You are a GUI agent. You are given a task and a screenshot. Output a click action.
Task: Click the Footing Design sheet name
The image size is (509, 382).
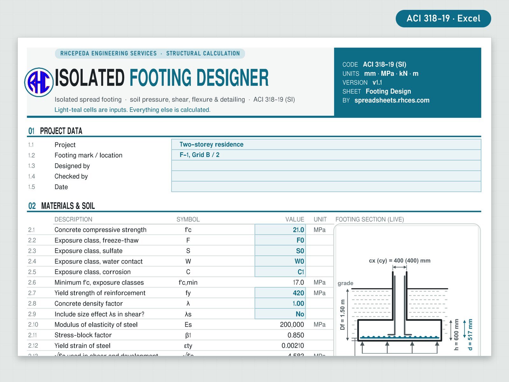[388, 91]
